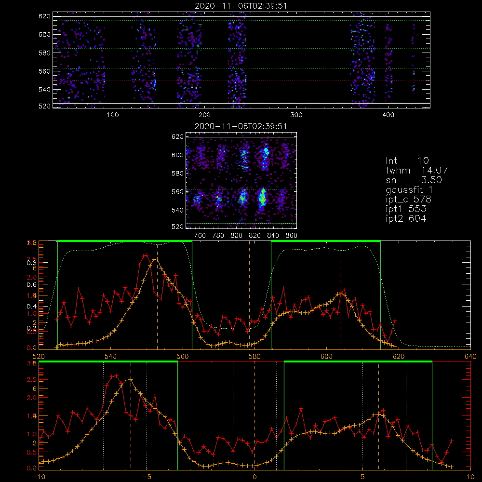
Task: Click x-axis label '540' under the upper profile plot
Action: point(111,356)
